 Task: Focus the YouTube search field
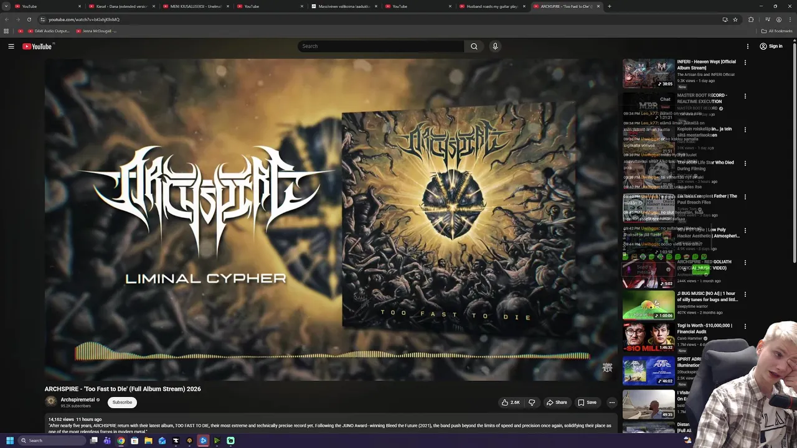[381, 46]
